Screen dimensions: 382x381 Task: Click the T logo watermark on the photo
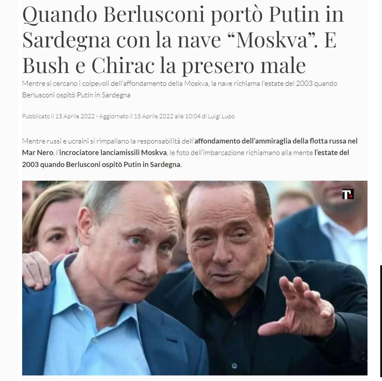(347, 194)
